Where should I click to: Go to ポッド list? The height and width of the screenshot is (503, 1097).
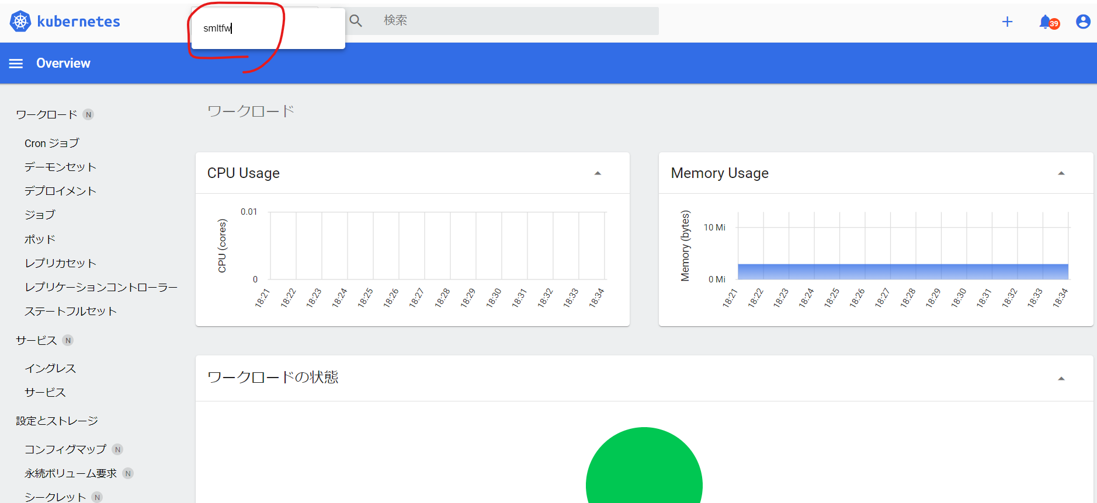(x=40, y=239)
